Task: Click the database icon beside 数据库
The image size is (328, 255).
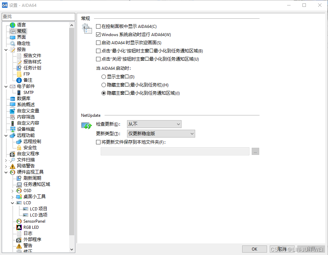Action: pyautogui.click(x=13, y=99)
